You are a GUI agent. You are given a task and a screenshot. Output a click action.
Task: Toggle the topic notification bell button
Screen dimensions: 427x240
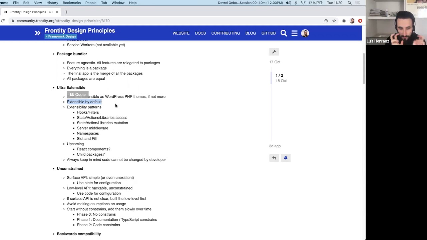point(286,158)
